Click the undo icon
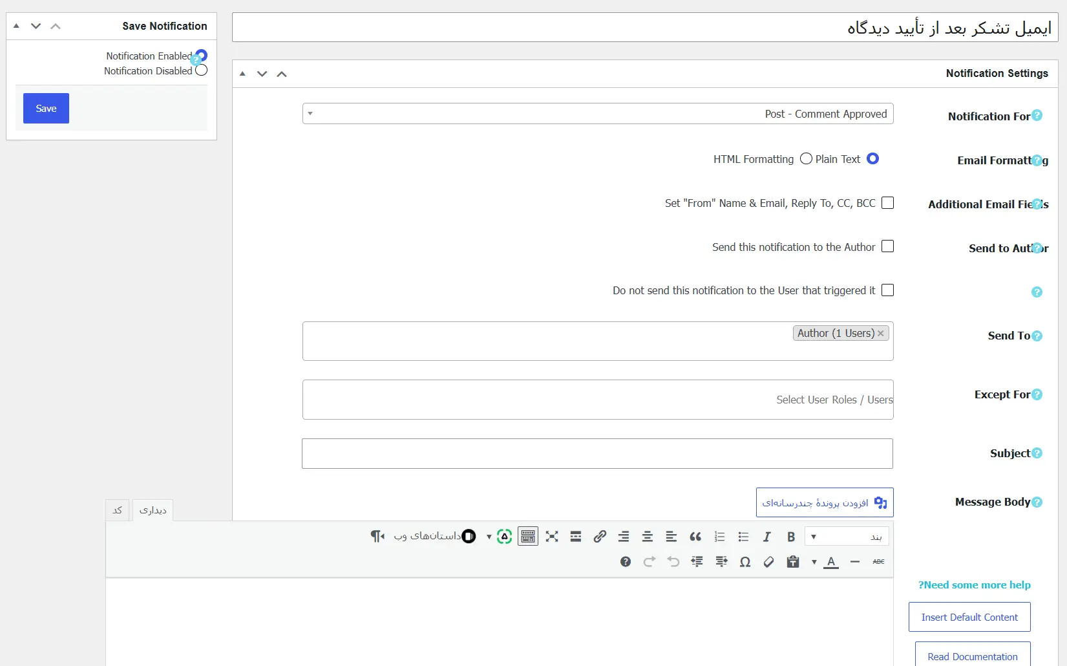This screenshot has width=1067, height=666. tap(673, 562)
